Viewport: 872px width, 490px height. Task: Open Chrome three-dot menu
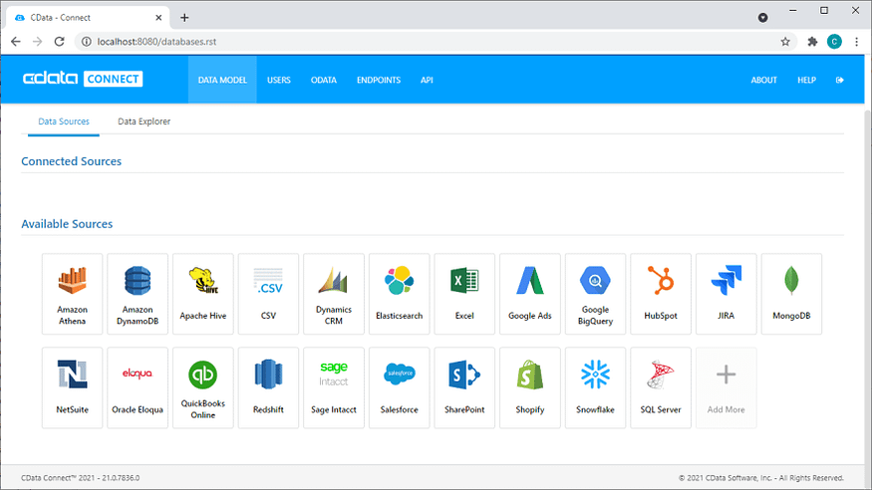[x=856, y=42]
